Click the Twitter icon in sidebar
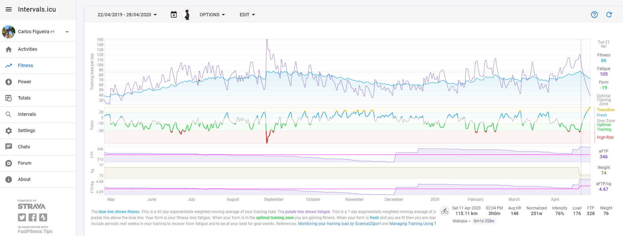 click(22, 217)
